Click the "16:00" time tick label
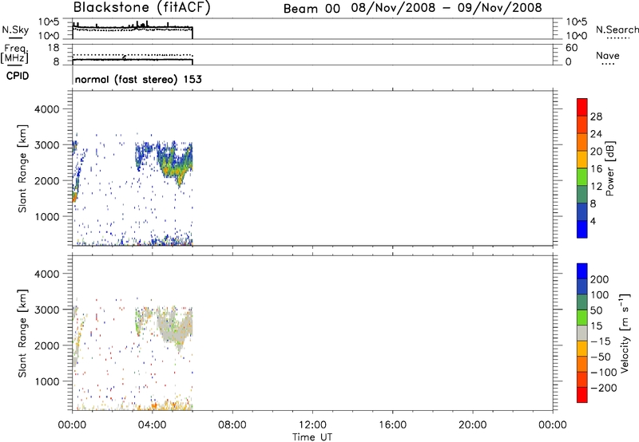 tap(392, 425)
